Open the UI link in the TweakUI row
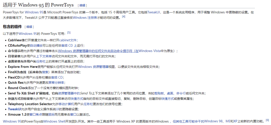The image size is (271, 125). click(57, 109)
